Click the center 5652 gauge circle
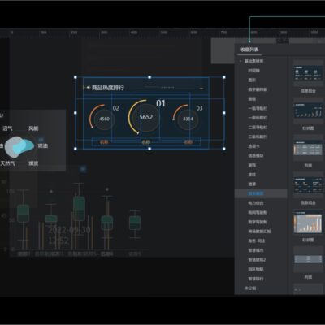325x325 pixels. (x=146, y=117)
